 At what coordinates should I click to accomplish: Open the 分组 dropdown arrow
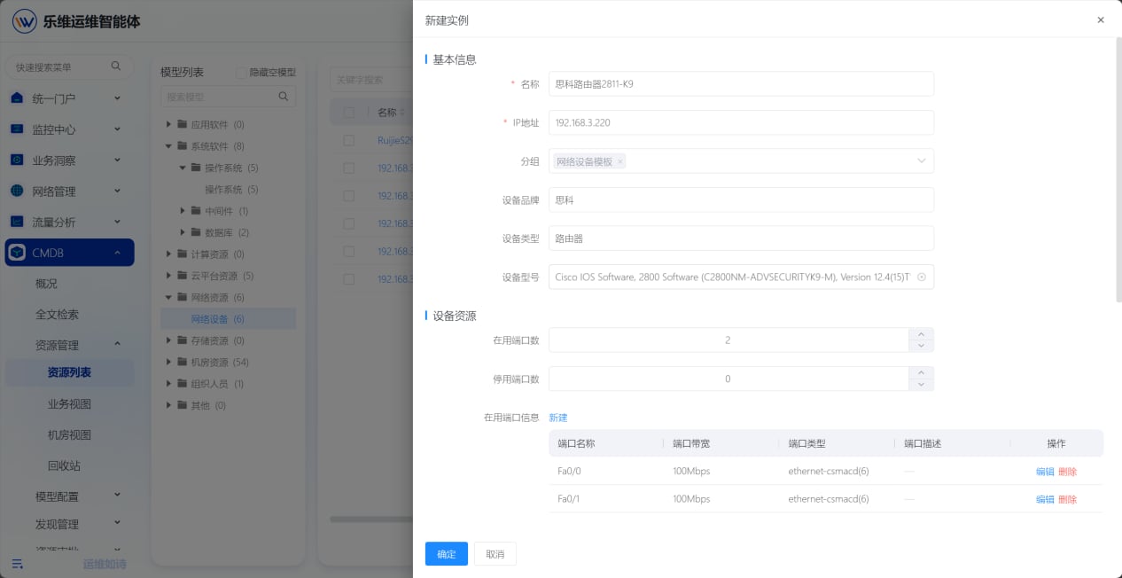tap(922, 161)
